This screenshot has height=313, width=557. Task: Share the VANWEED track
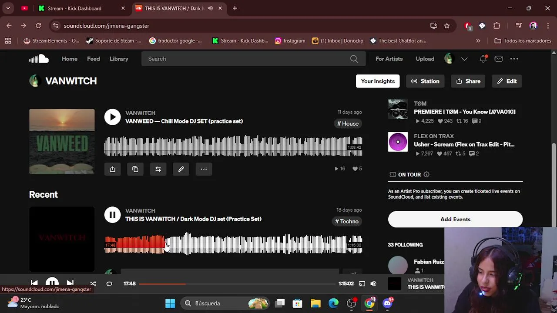coord(112,169)
